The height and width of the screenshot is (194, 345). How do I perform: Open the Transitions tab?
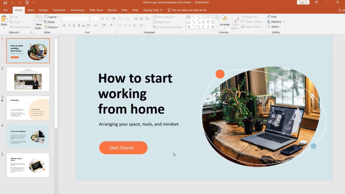pyautogui.click(x=59, y=10)
